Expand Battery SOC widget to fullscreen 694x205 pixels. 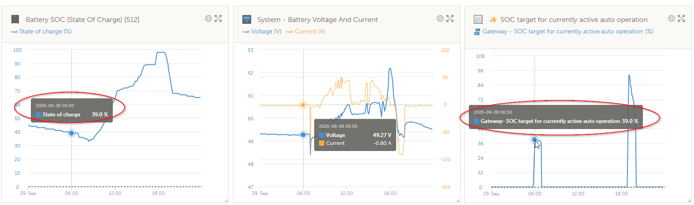tap(218, 18)
